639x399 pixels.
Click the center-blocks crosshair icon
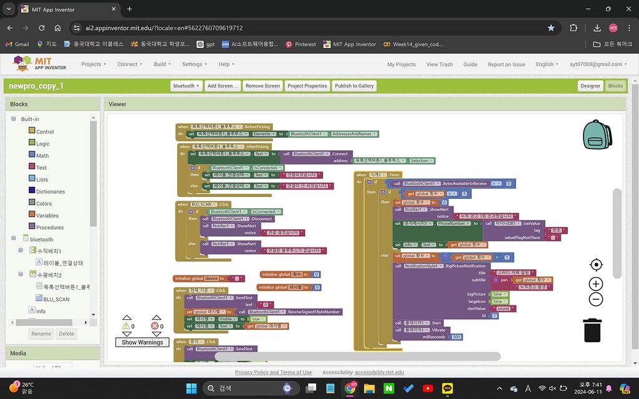point(596,264)
